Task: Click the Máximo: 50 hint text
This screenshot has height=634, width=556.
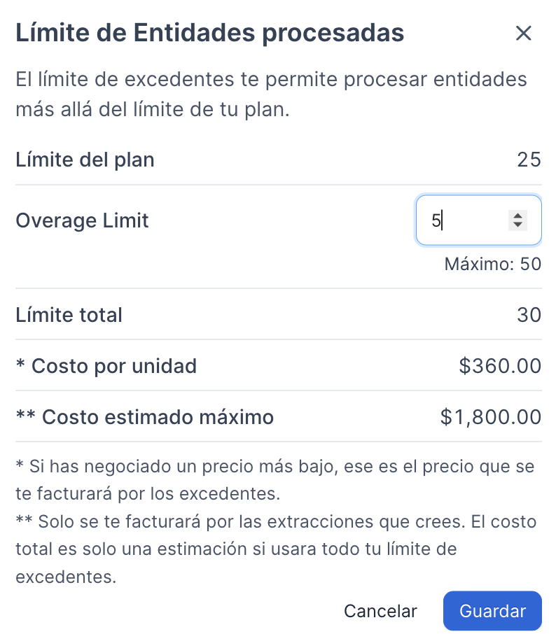Action: coord(493,264)
